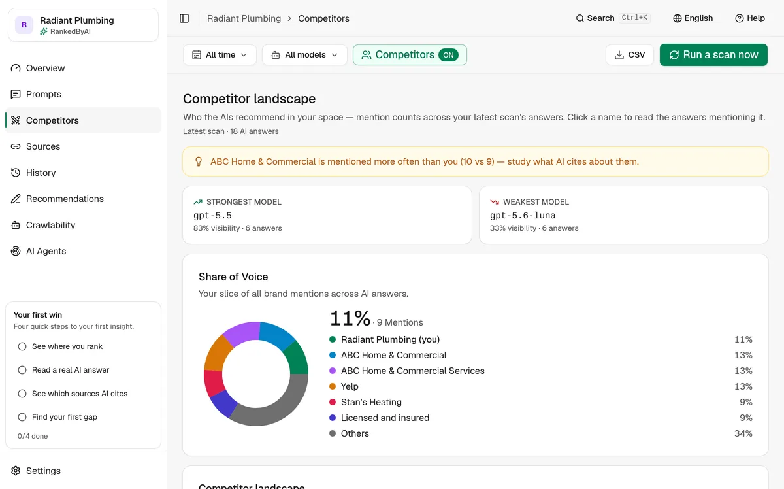
Task: Open the History section
Action: (83, 173)
